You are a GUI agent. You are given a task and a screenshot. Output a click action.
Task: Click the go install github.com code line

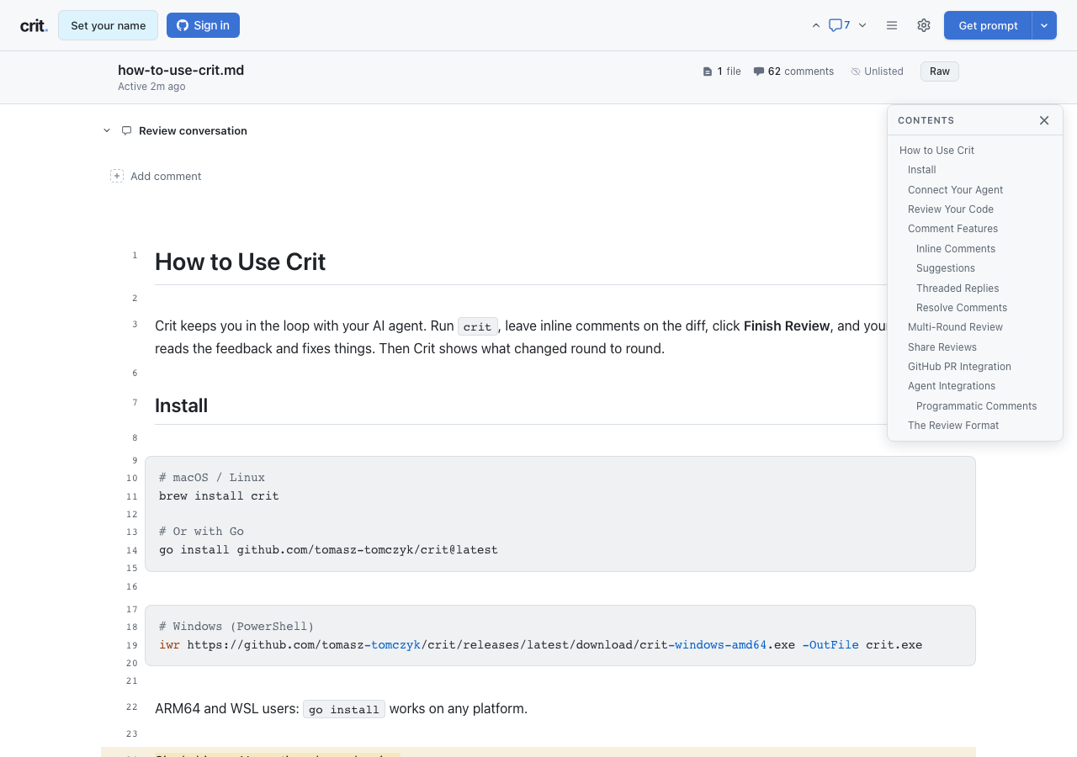point(328,550)
